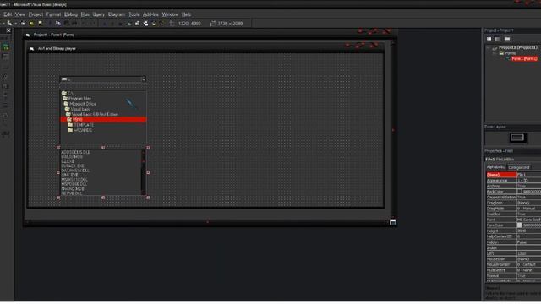This screenshot has width=541, height=304.
Task: Select BIBLIO.MDB in the file list
Action: (72, 157)
